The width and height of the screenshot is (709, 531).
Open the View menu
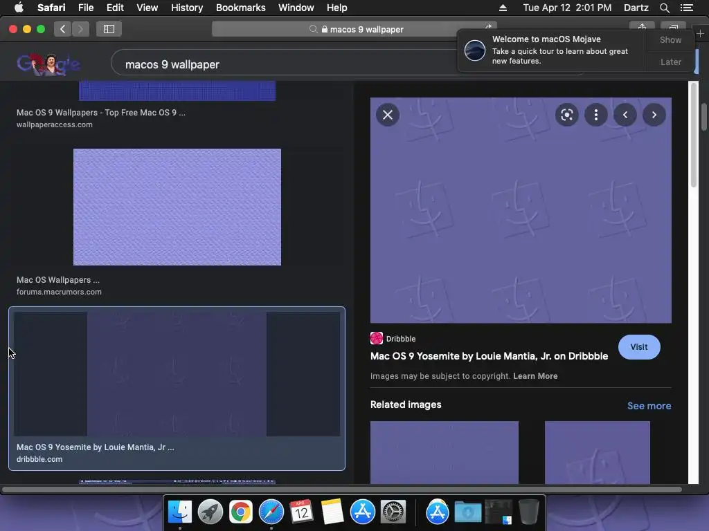coord(147,8)
